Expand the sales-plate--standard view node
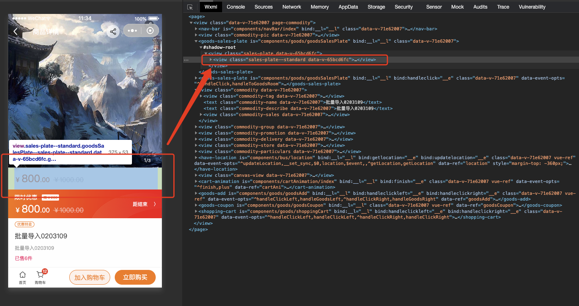The width and height of the screenshot is (579, 306). [211, 60]
